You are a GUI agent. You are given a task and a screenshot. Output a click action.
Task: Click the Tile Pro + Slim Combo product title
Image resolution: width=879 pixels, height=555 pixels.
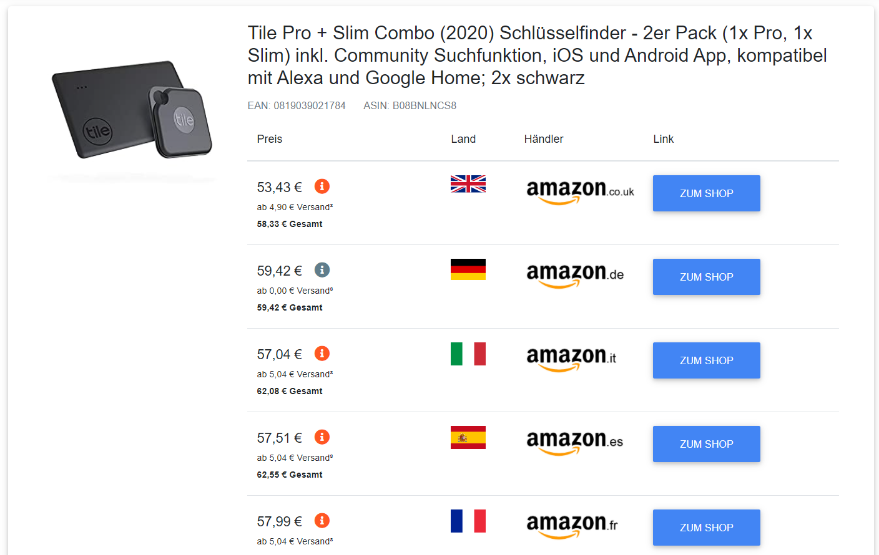click(537, 55)
